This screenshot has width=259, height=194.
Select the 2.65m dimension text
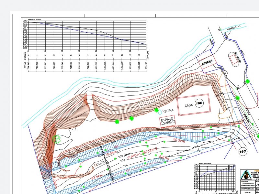tap(54, 183)
